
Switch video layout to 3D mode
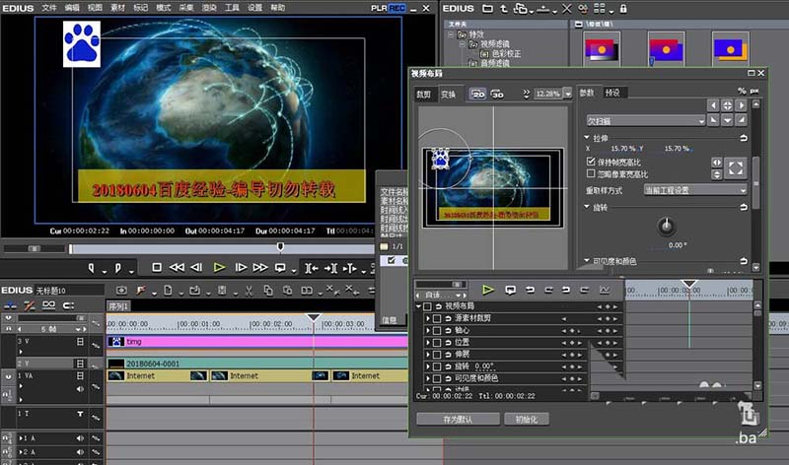click(x=497, y=94)
